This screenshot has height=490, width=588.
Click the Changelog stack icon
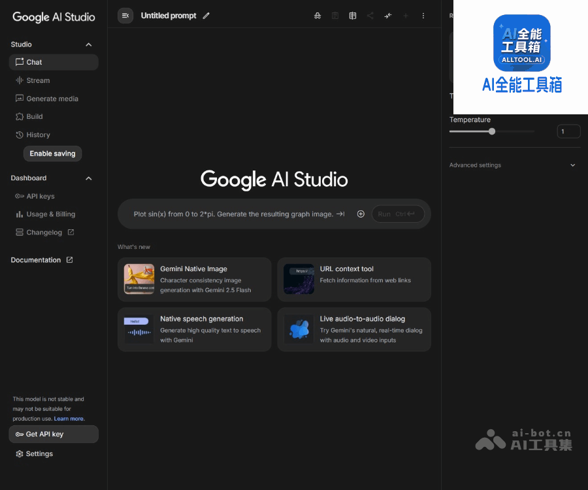coord(20,233)
